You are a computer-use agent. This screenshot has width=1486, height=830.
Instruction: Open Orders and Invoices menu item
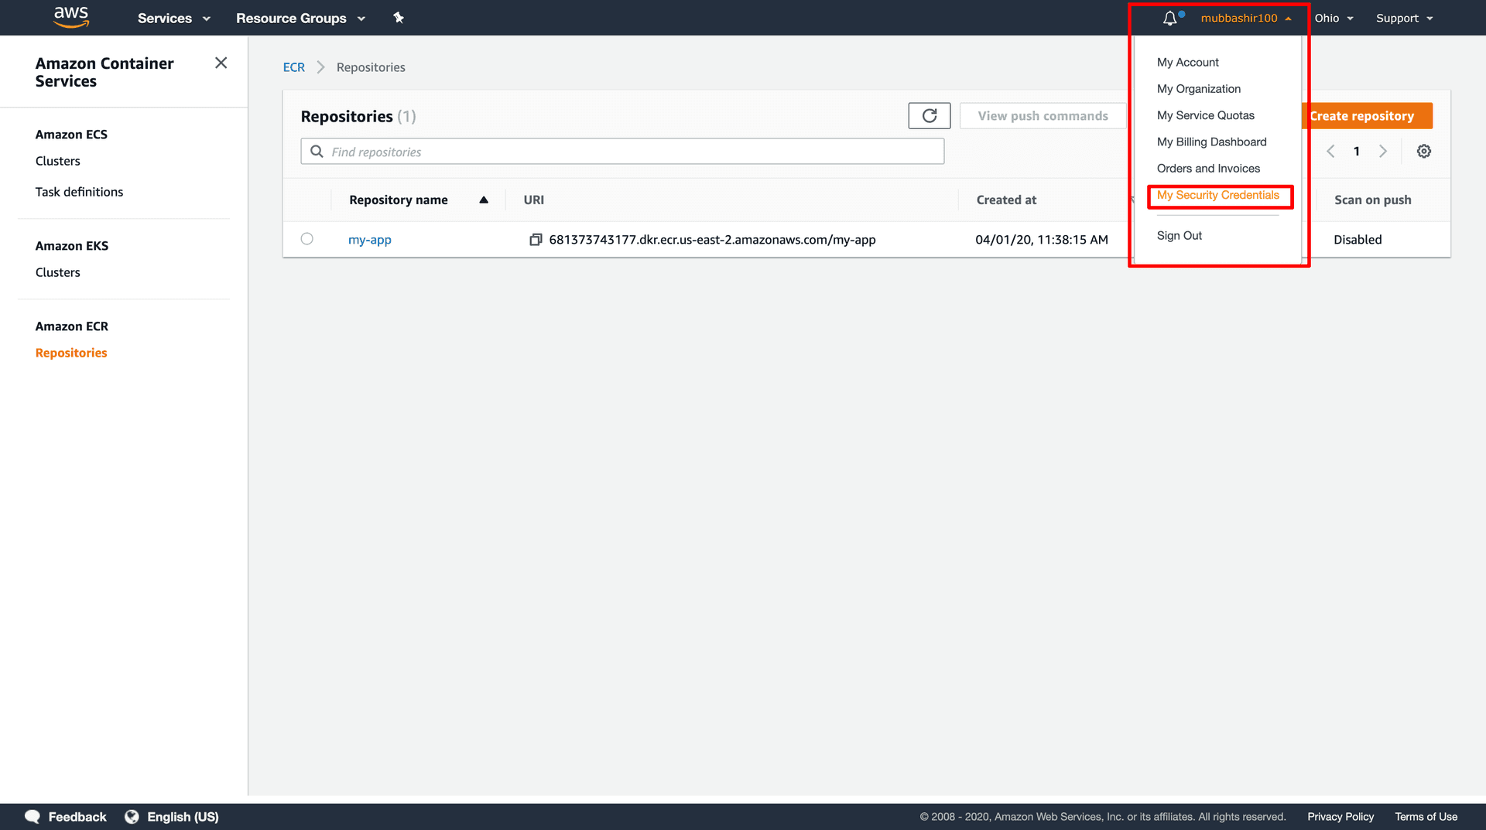pyautogui.click(x=1208, y=169)
